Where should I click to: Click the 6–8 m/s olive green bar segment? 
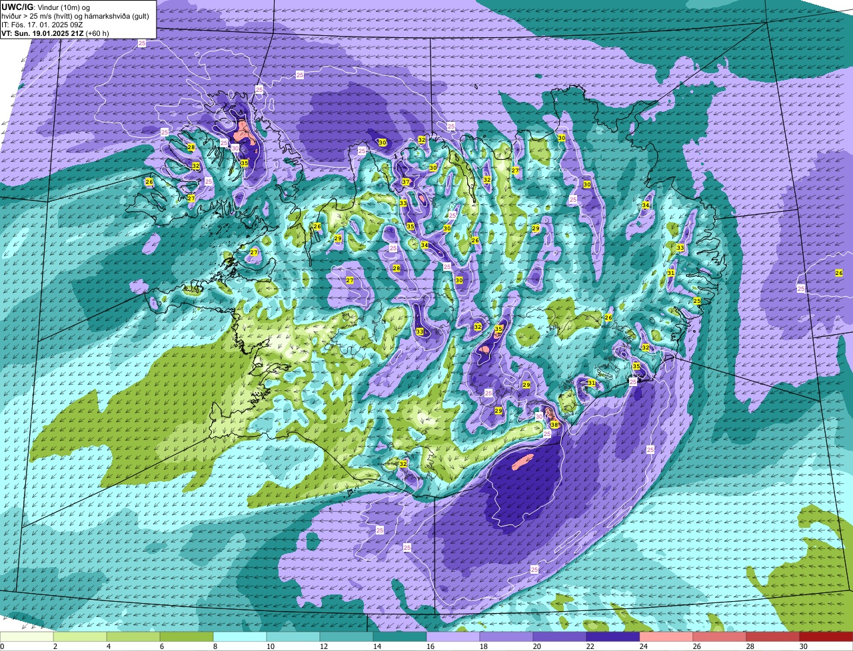point(187,636)
